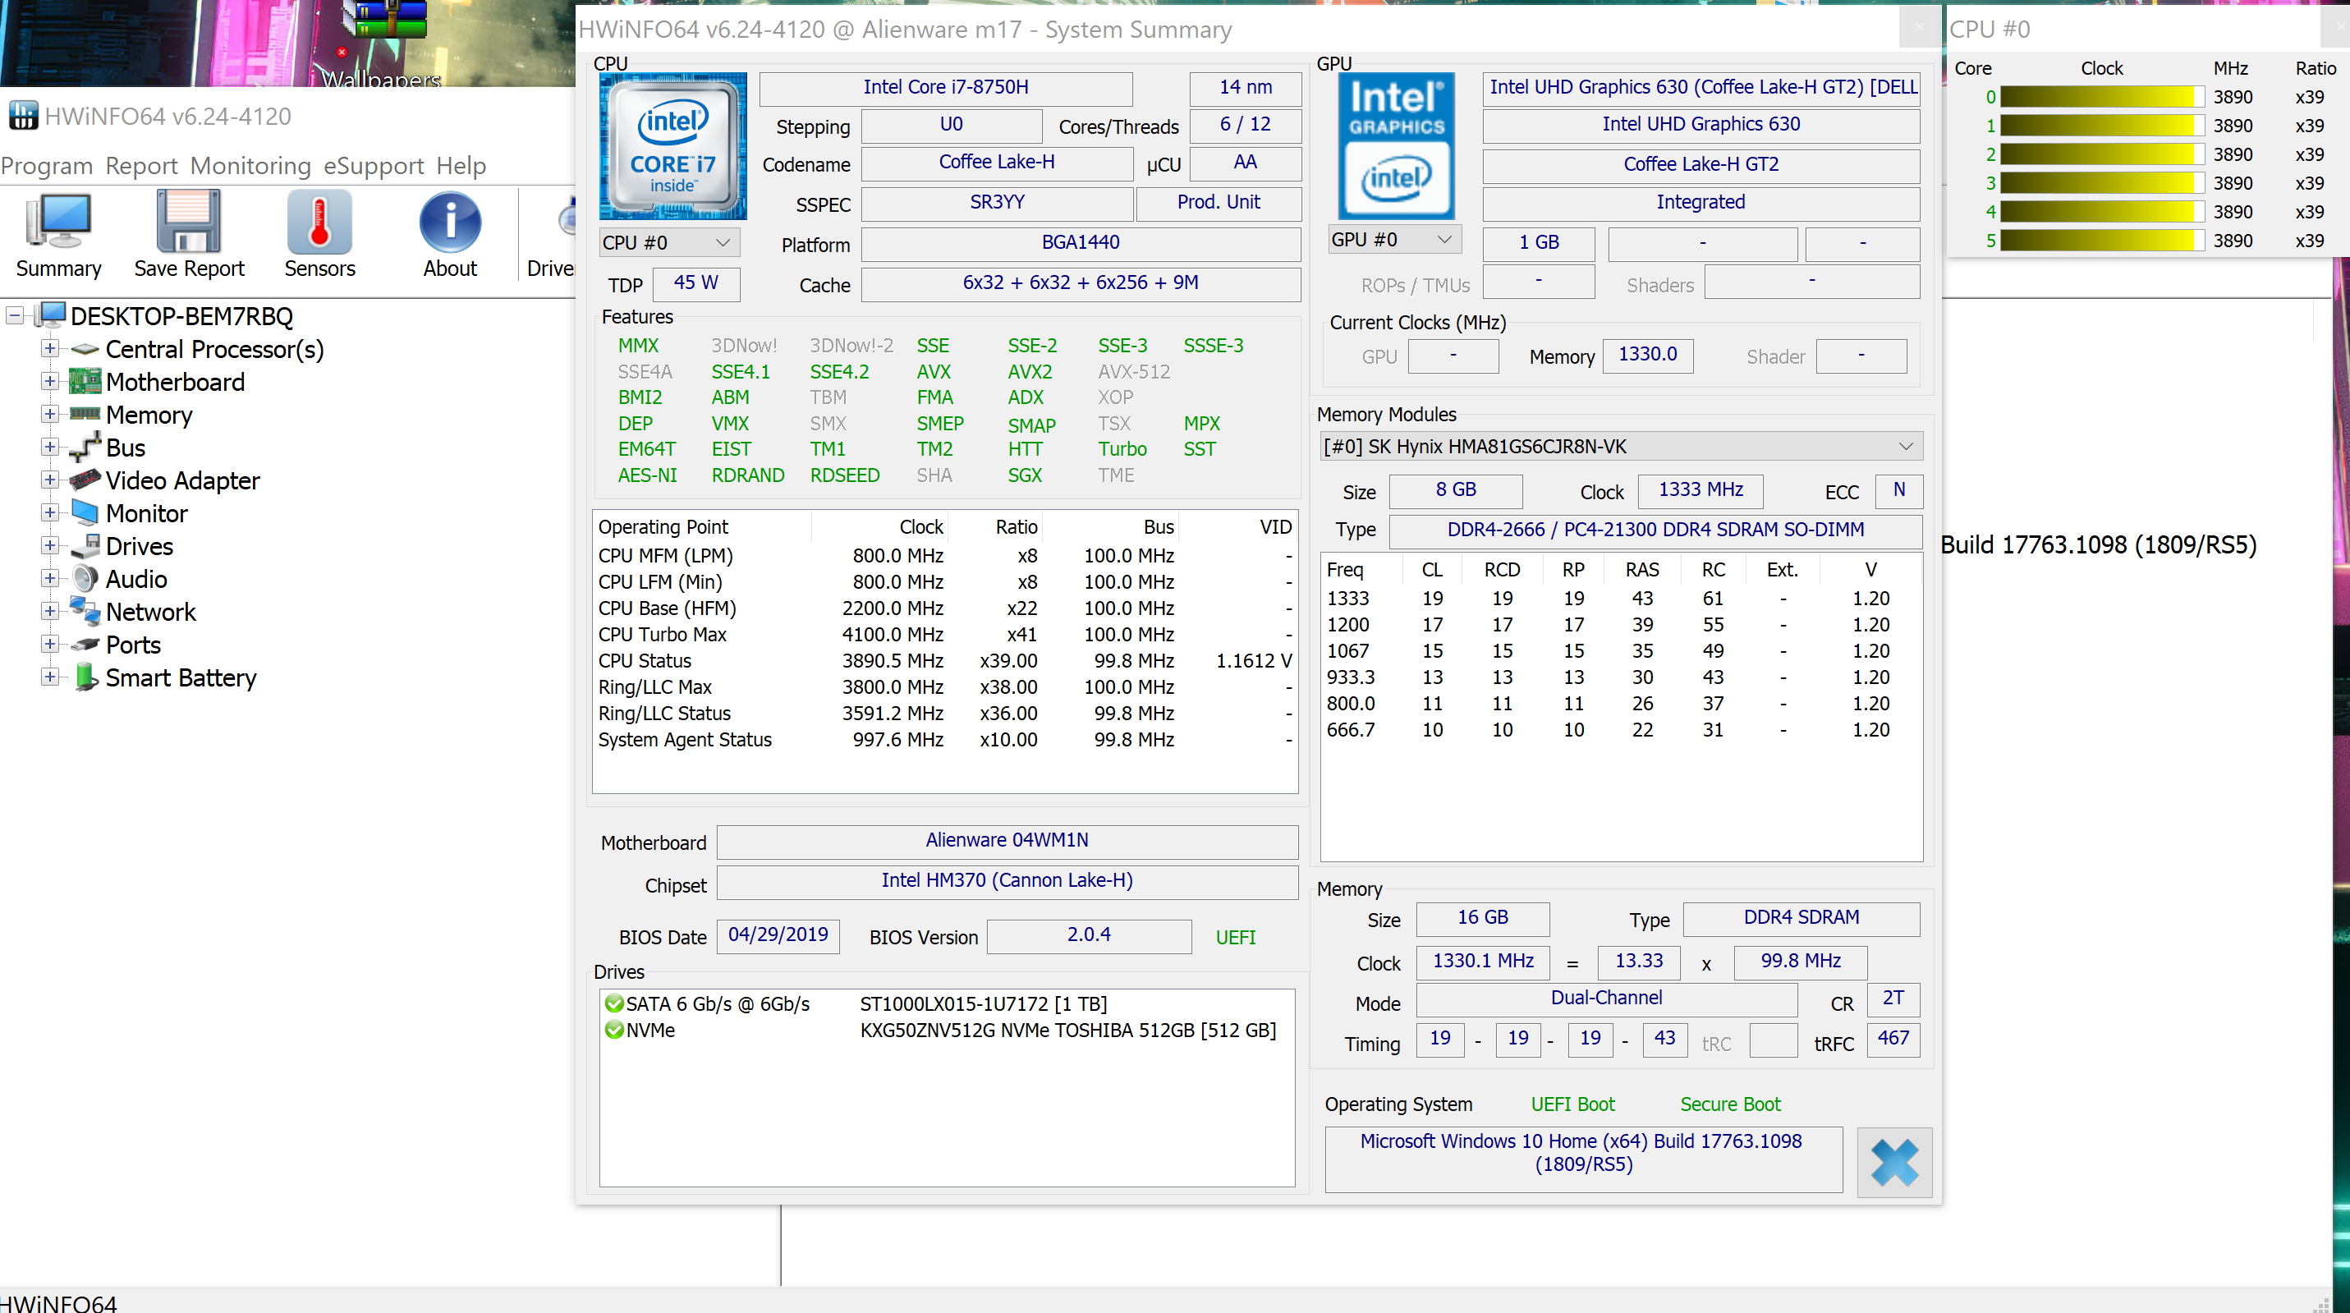The image size is (2350, 1313).
Task: Click the Bus tree icon
Action: click(x=85, y=447)
